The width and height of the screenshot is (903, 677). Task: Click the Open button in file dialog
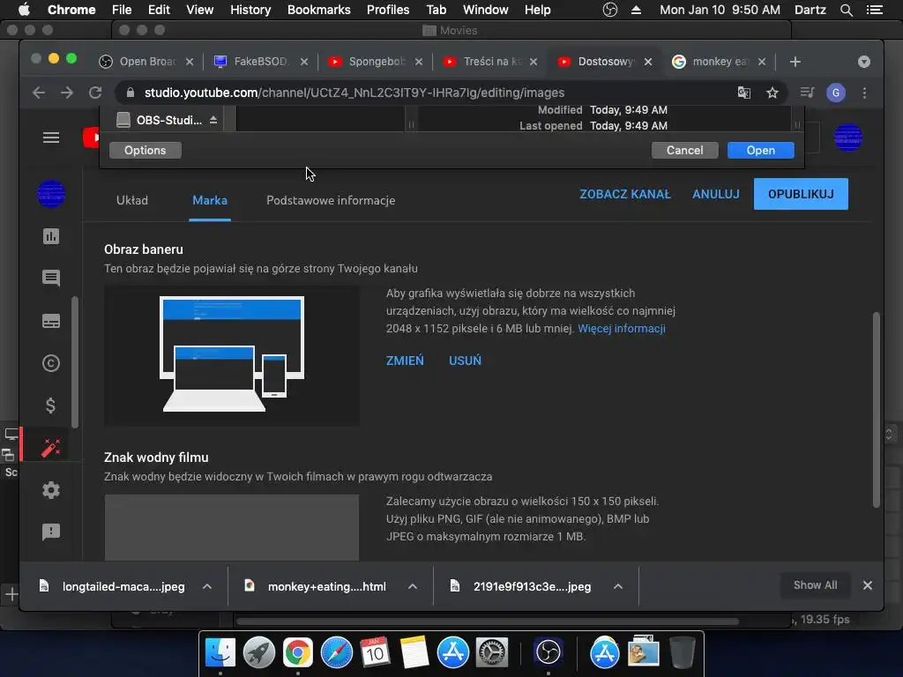(761, 150)
